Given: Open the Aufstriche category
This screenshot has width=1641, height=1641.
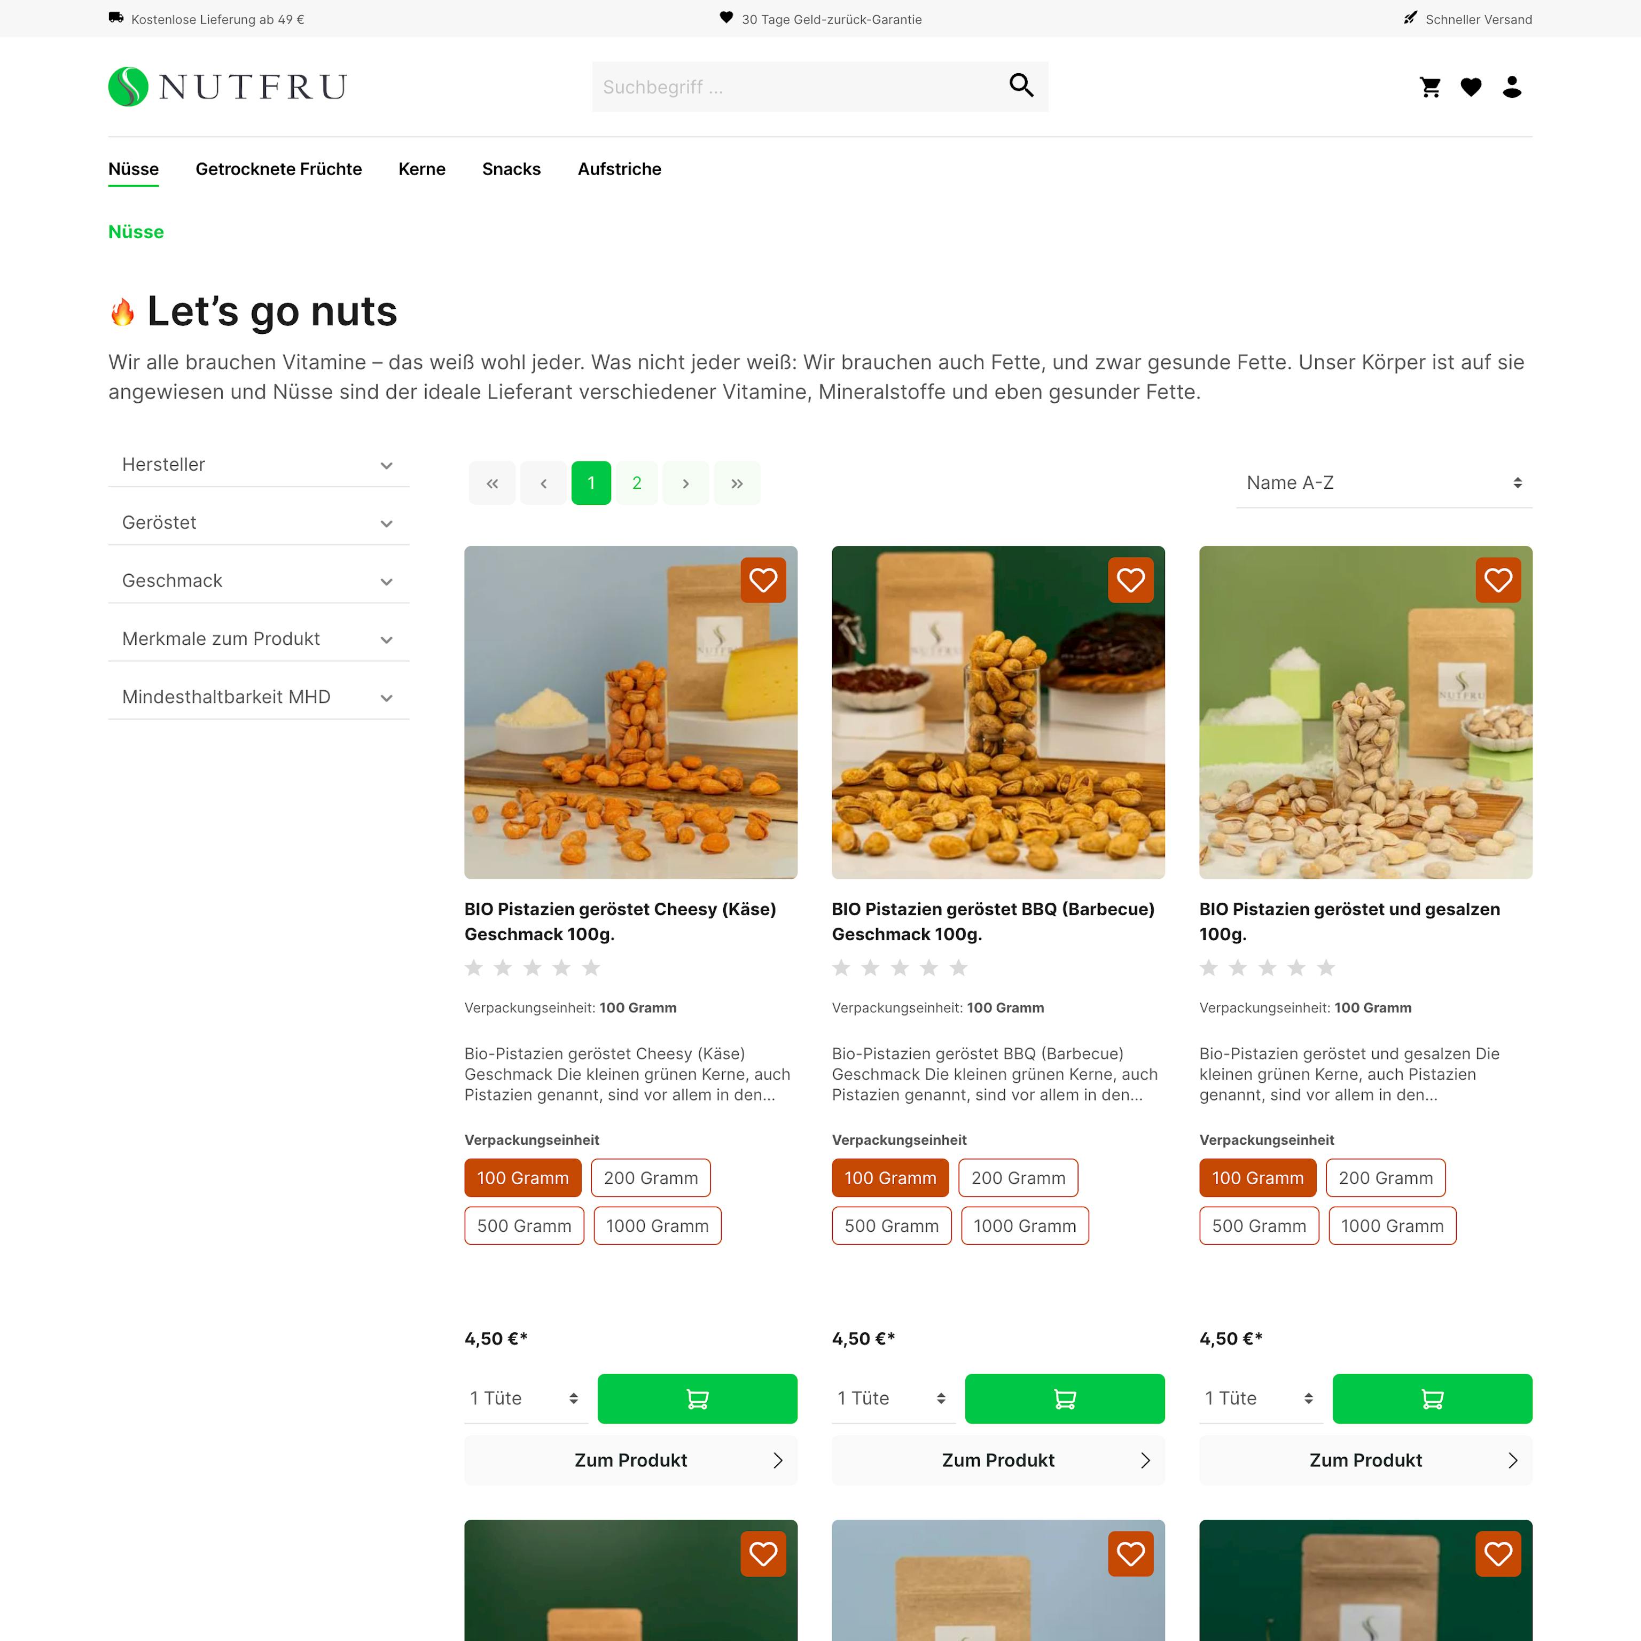Looking at the screenshot, I should [619, 169].
